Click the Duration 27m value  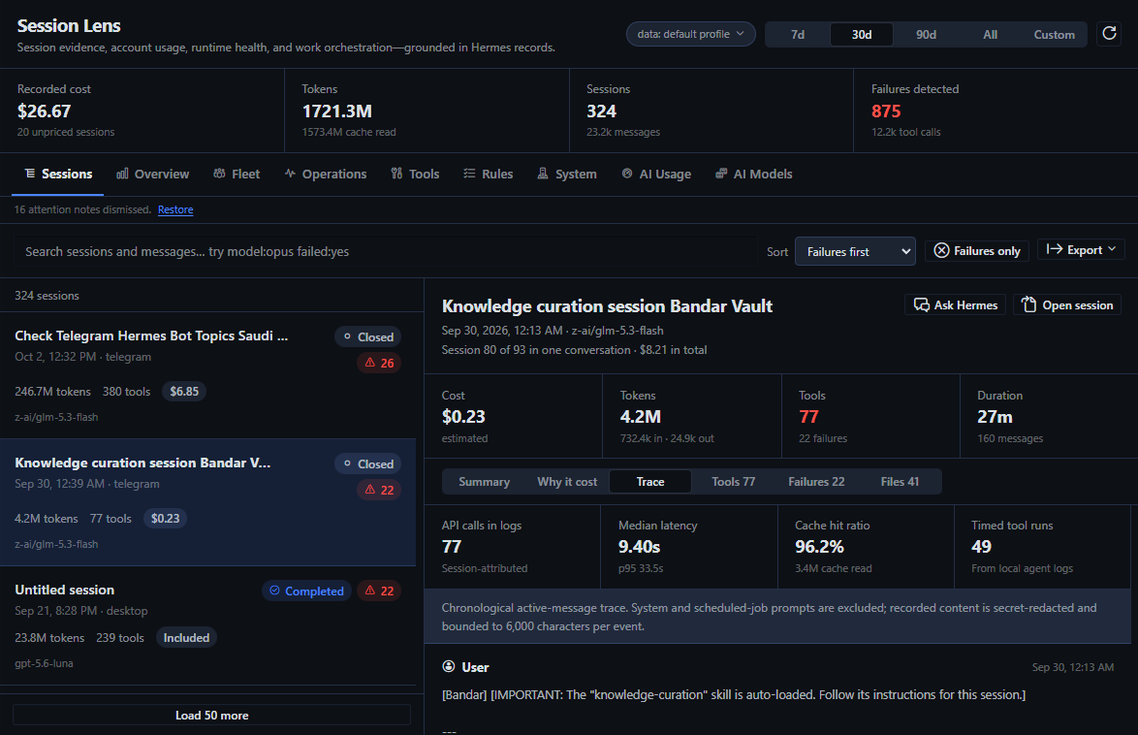tap(996, 417)
